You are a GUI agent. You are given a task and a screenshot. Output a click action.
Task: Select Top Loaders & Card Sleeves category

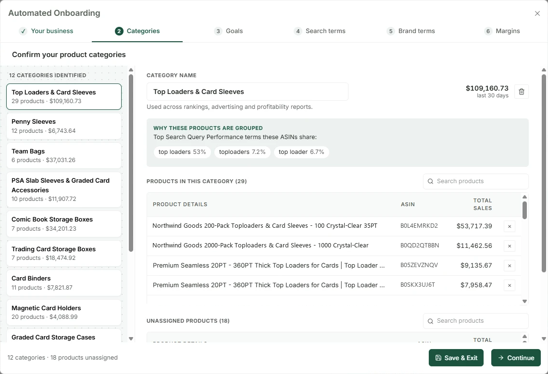(64, 96)
